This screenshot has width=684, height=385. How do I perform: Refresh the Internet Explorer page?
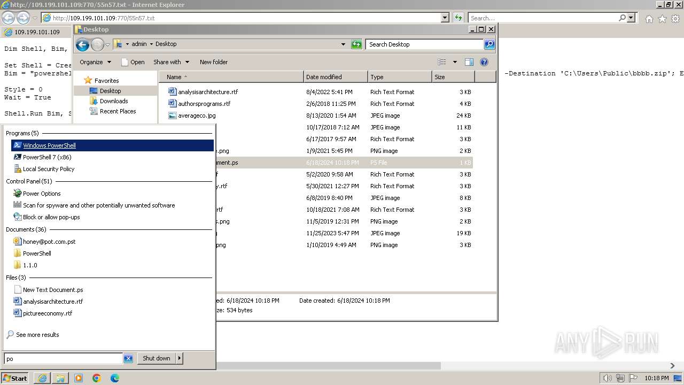click(458, 18)
